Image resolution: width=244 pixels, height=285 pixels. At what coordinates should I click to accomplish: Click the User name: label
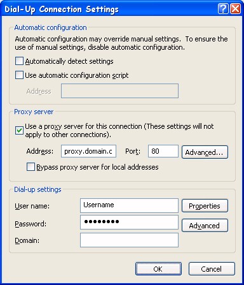click(x=32, y=206)
